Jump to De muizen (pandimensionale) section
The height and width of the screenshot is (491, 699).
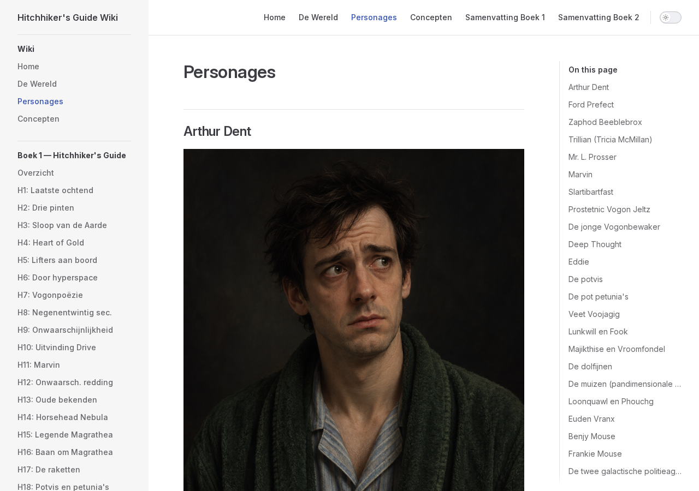click(625, 384)
